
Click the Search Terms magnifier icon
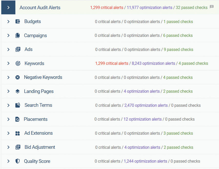coord(18,105)
